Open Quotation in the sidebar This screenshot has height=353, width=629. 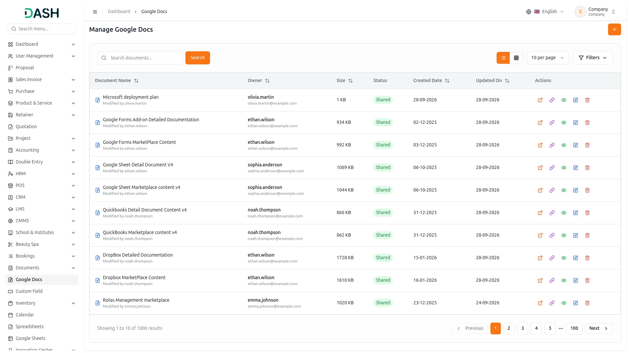42,127
